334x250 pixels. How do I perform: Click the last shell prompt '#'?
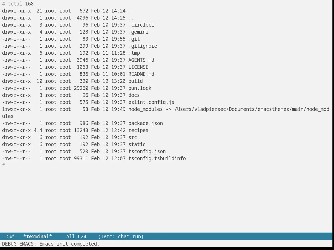(x=3, y=165)
